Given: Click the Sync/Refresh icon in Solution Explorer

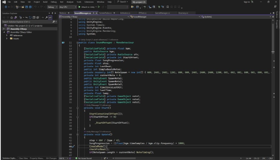Looking at the screenshot, I should 30,17.
